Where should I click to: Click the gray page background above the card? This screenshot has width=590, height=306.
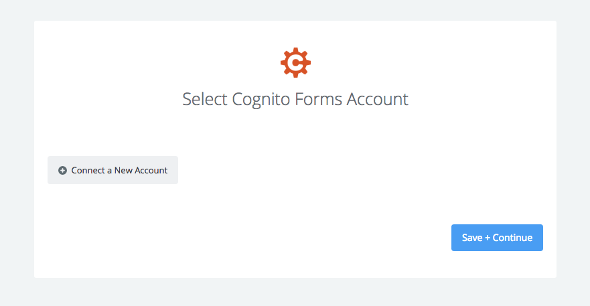(x=295, y=10)
